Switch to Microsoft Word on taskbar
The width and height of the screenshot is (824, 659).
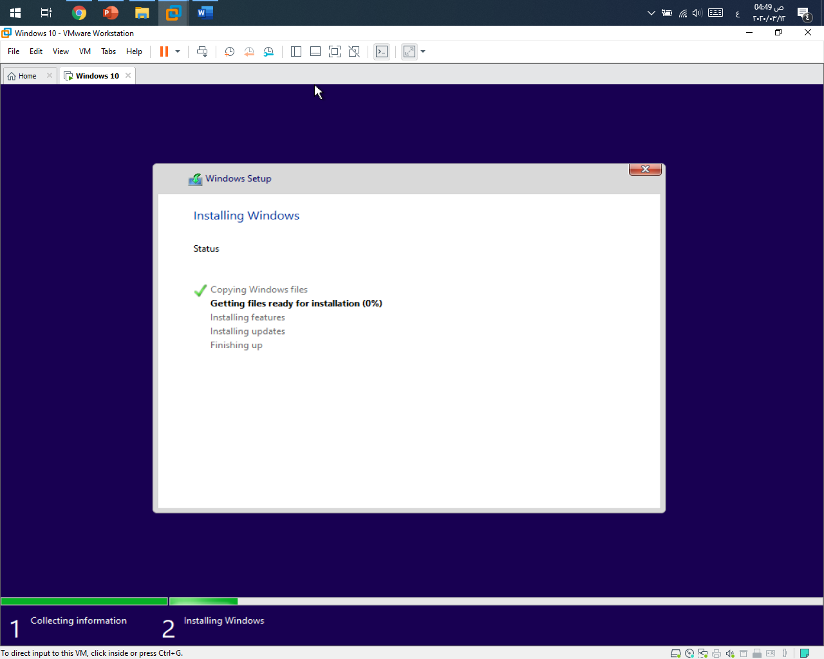tap(205, 13)
